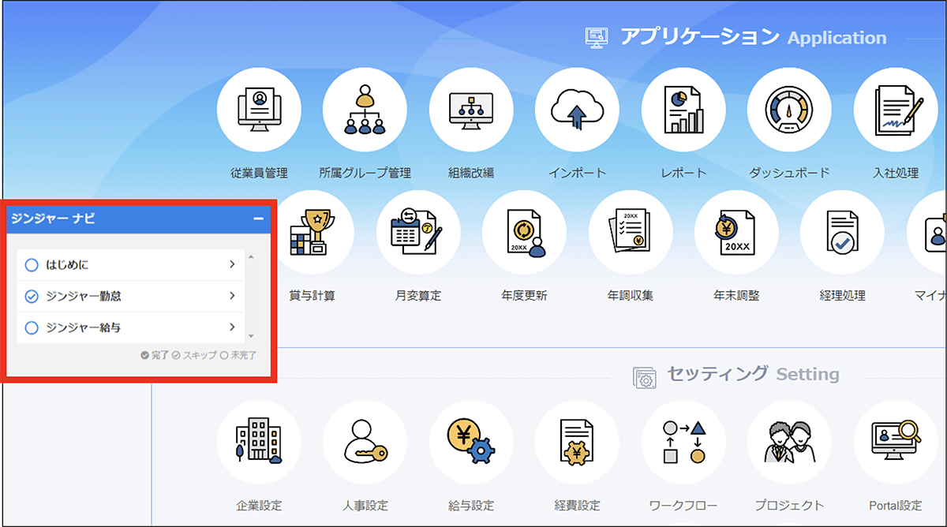Minimize the ジンジャー ナビ panel
The image size is (947, 527).
tap(258, 219)
